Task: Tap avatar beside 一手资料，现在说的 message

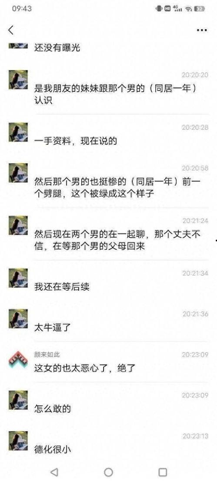Action: (18, 132)
